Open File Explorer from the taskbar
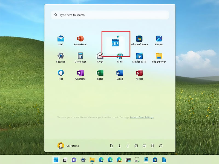Screen dimensions: 219x164 (92, 160)
